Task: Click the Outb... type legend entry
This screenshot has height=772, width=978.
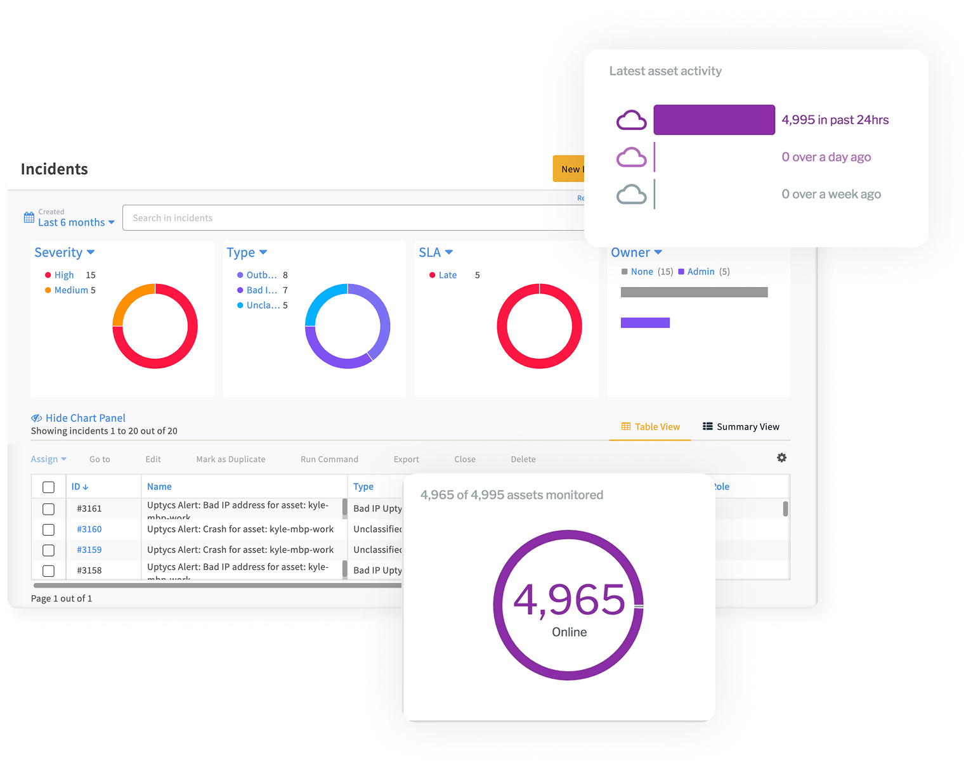Action: tap(262, 275)
